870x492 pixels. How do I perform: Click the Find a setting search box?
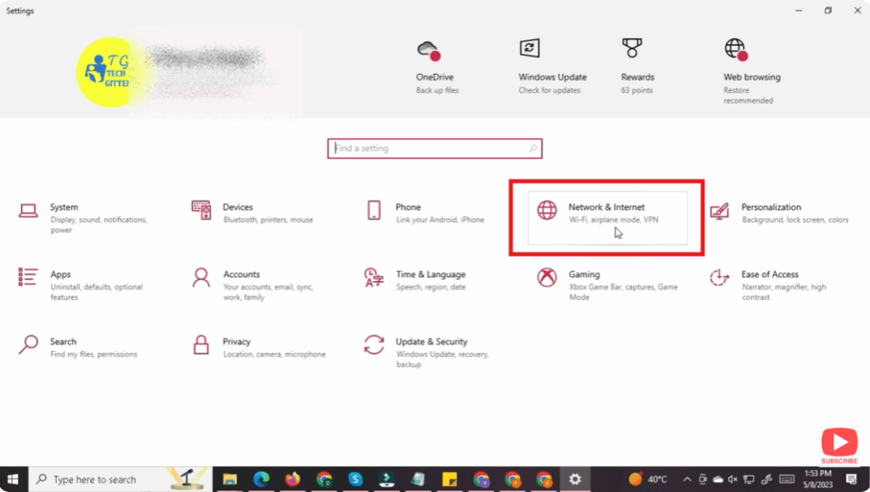tap(434, 148)
